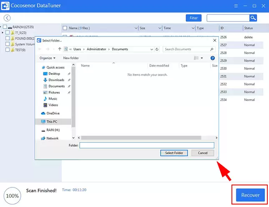Click the Folder name input field
Screen dimensions: 269x207
(146, 145)
